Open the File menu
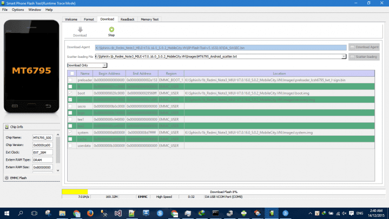 5,10
